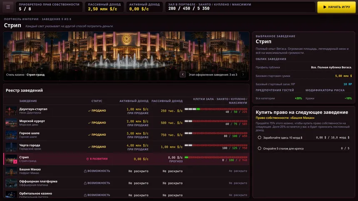The height and width of the screenshot is (201, 358).
Task: Click the Черта города thumbnail
Action: (11, 147)
